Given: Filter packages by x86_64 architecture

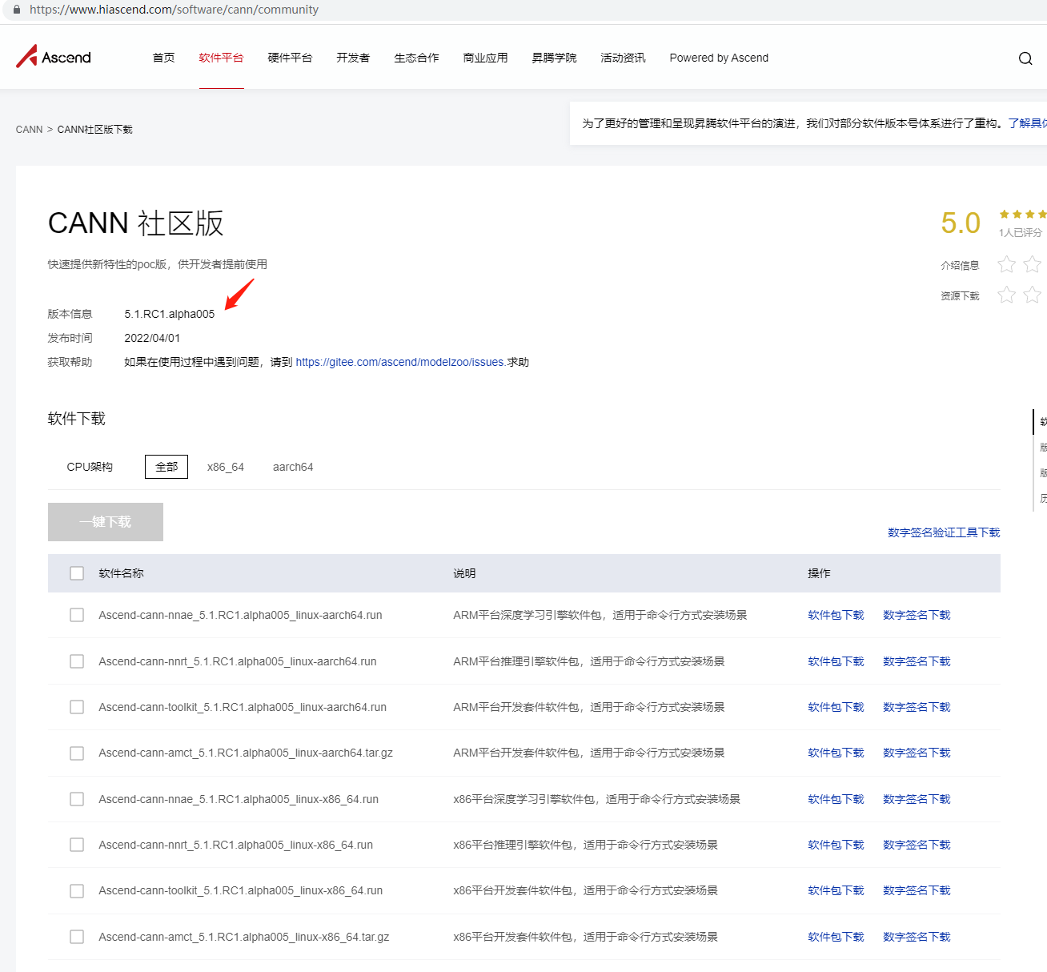Looking at the screenshot, I should click(x=226, y=467).
